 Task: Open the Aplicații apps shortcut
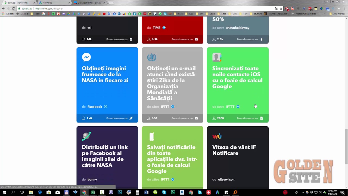(8, 14)
